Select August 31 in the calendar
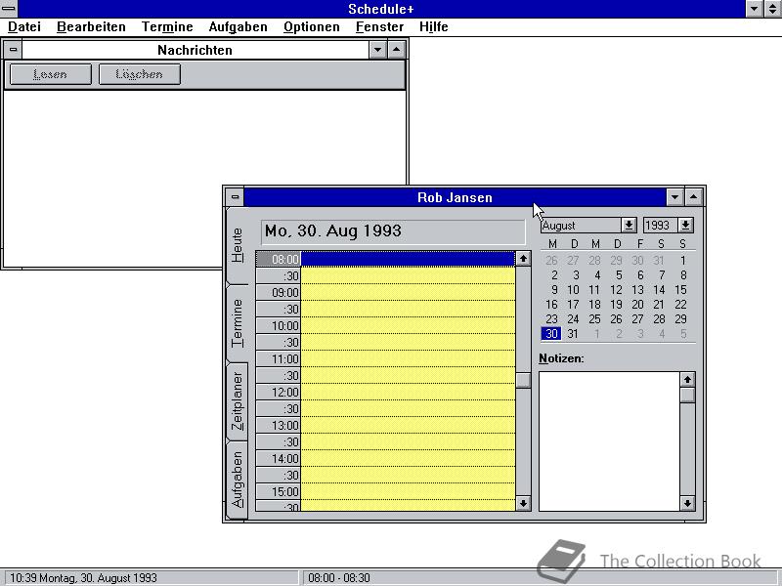 coord(573,333)
